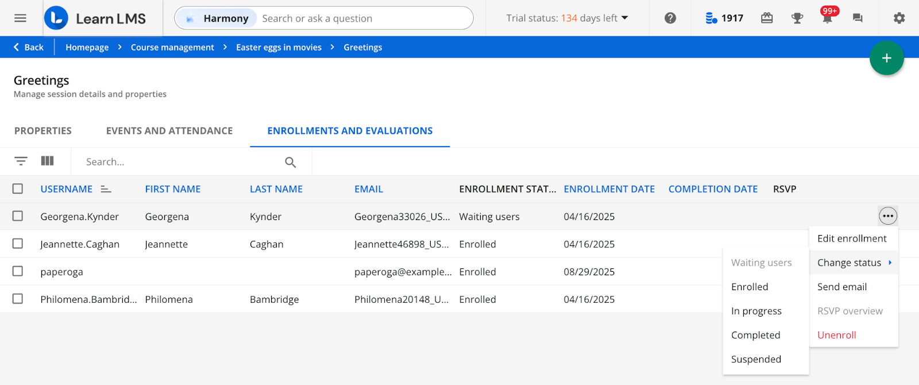Open the chat messages icon
This screenshot has height=385, width=919.
click(x=858, y=18)
